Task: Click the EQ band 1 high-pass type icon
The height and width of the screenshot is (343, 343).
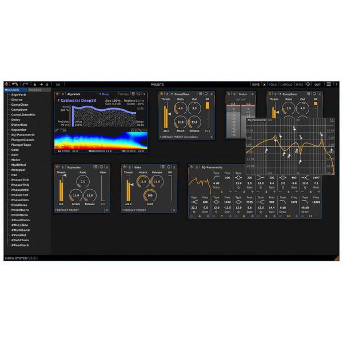Action: pos(216,178)
